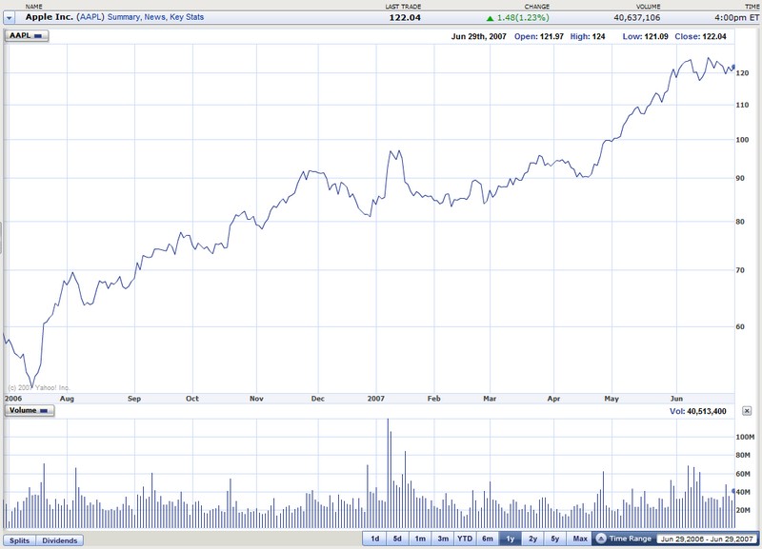
Task: Open the Key Stats link
Action: (187, 17)
